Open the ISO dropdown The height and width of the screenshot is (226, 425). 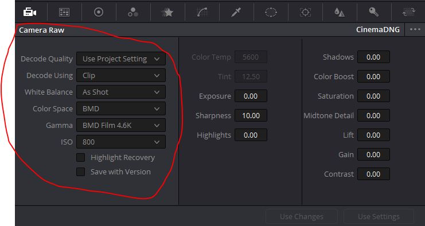[121, 142]
